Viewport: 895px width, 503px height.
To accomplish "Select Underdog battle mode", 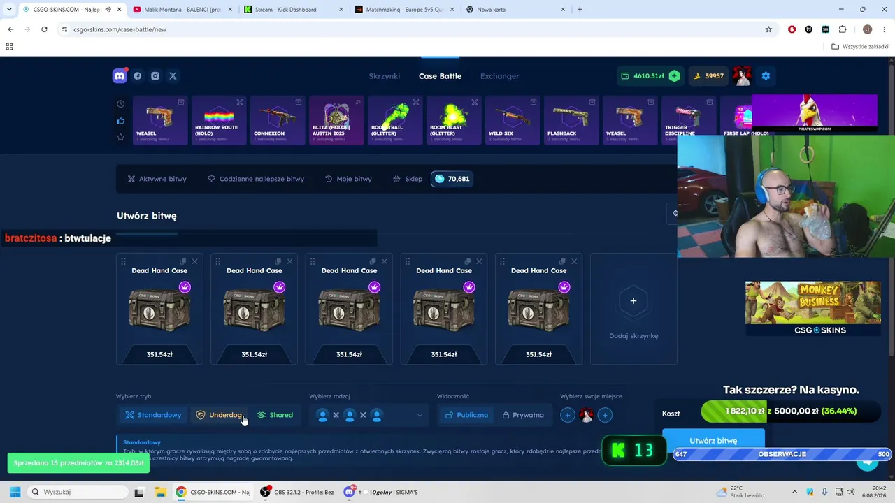I will 219,415.
